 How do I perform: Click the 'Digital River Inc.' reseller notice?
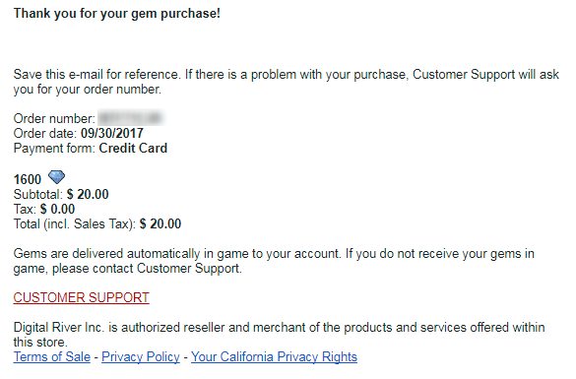coord(280,335)
